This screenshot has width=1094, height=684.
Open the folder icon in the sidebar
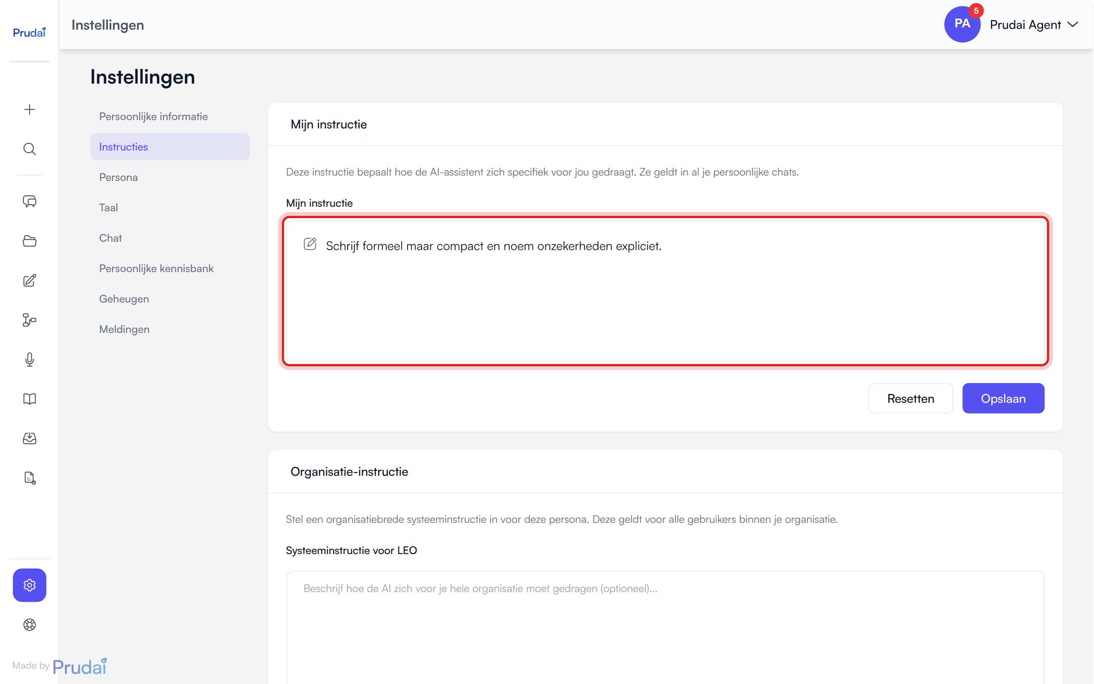[29, 241]
